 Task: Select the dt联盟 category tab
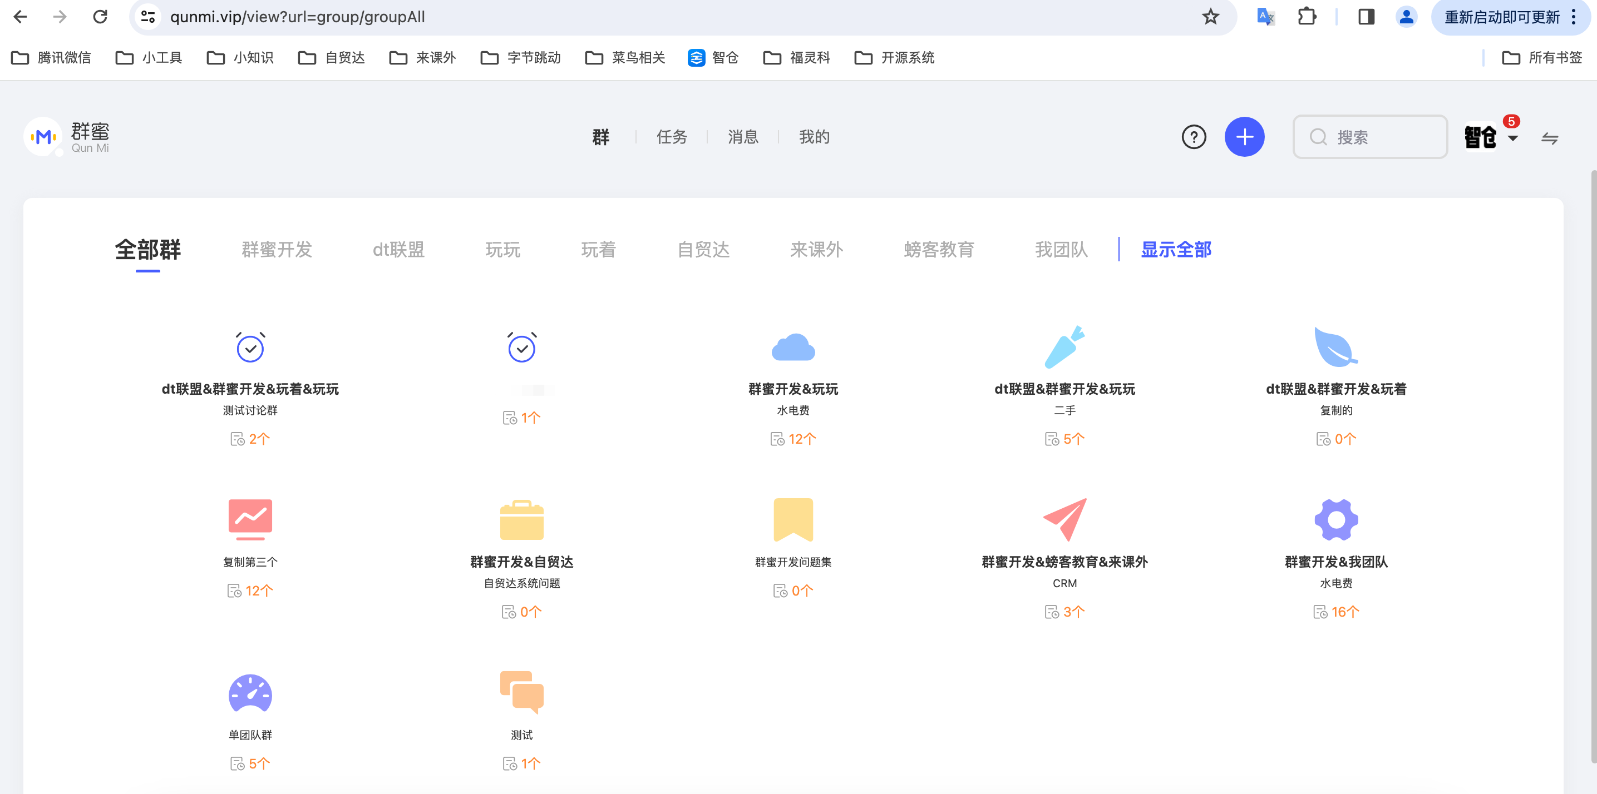click(398, 249)
